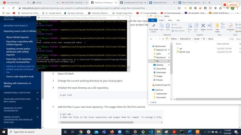Open Importing a Git repository using command line
This screenshot has height=135, width=241.
point(19,60)
